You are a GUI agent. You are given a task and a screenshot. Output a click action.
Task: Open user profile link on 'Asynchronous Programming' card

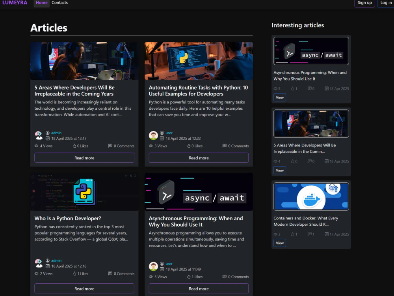click(x=169, y=264)
